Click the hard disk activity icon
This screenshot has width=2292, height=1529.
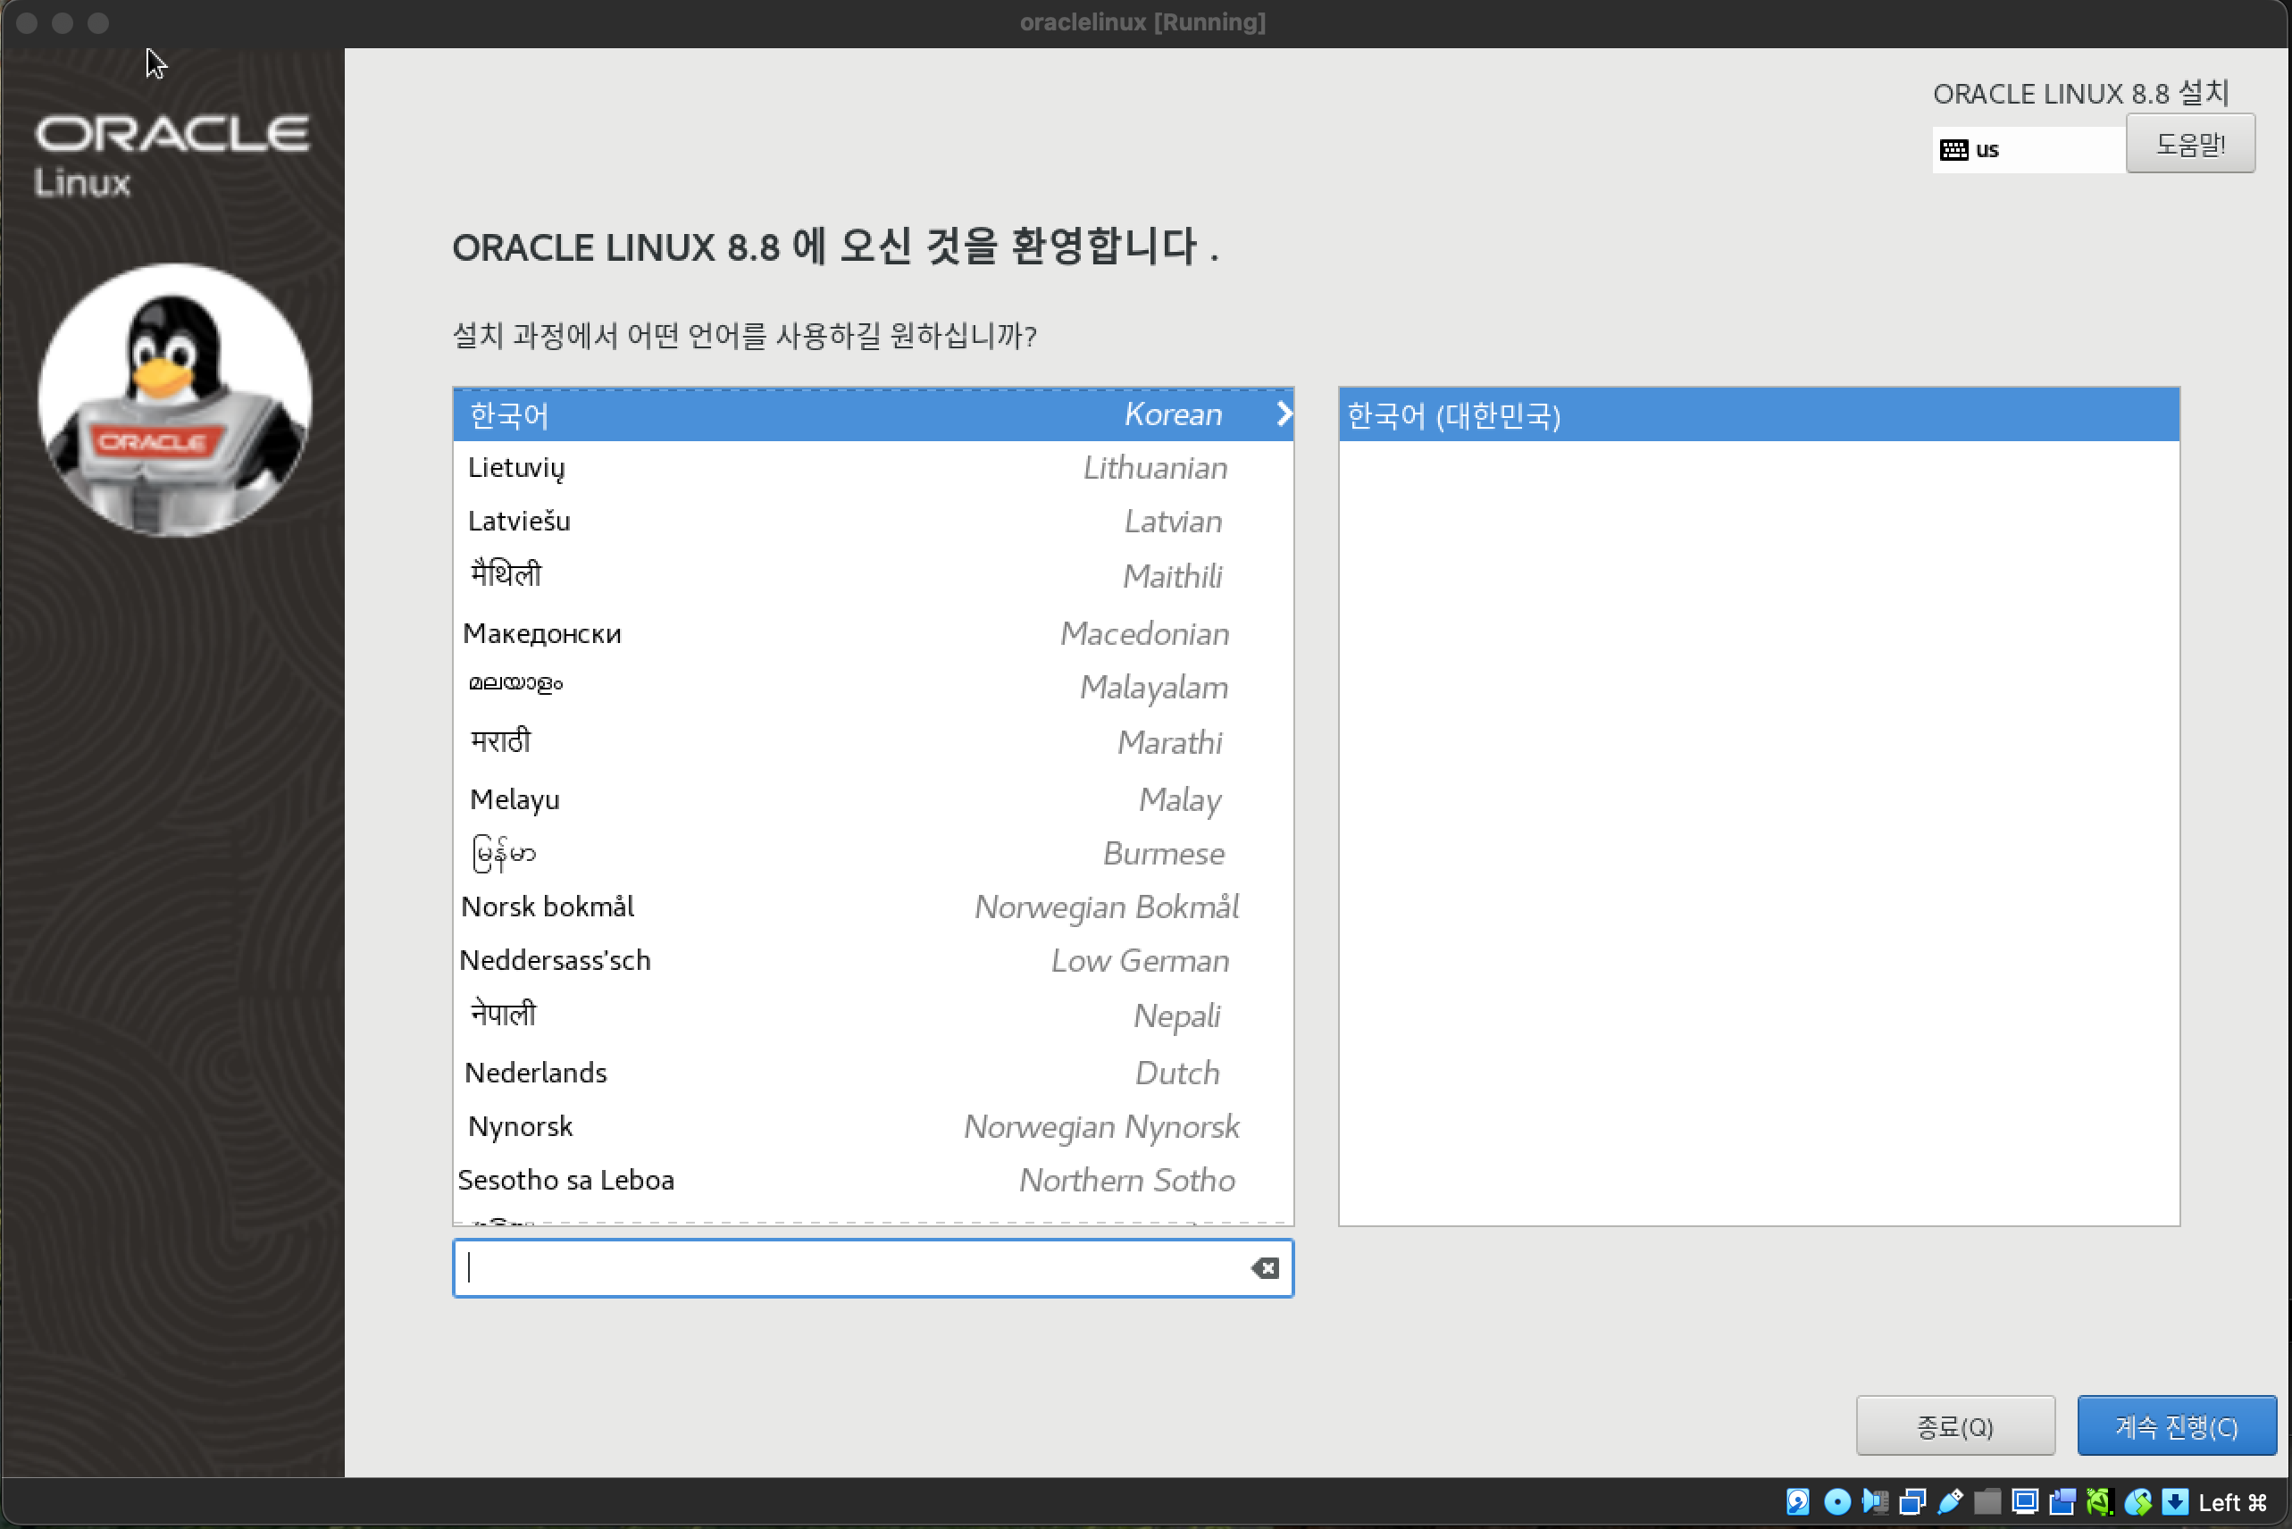coord(1797,1501)
